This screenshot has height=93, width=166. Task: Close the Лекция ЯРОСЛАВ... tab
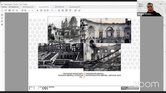click(51, 7)
